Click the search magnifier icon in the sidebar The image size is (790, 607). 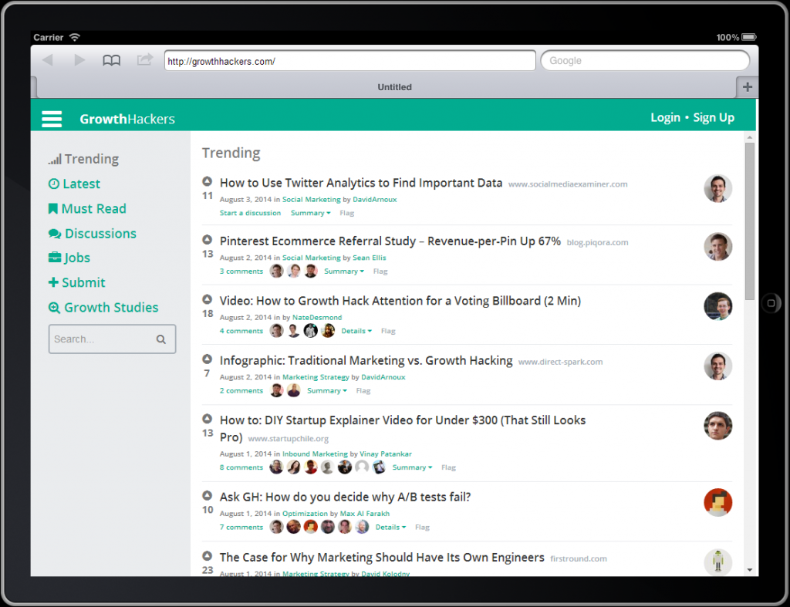(160, 339)
